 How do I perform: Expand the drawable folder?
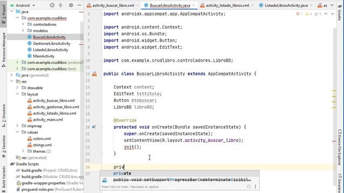(x=18, y=88)
